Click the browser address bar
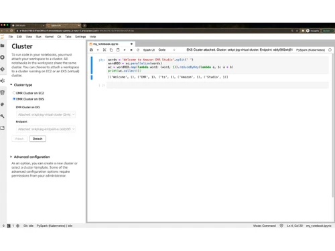 (x=153, y=31)
